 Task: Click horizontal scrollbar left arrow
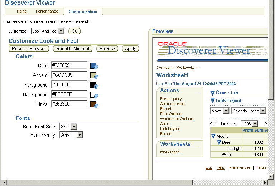pyautogui.click(x=4, y=182)
